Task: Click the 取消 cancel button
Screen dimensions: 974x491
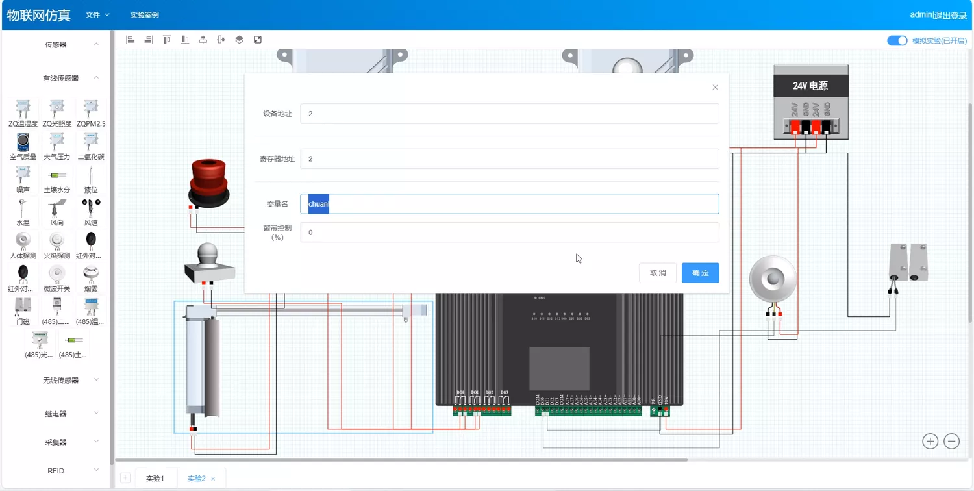Action: [658, 273]
